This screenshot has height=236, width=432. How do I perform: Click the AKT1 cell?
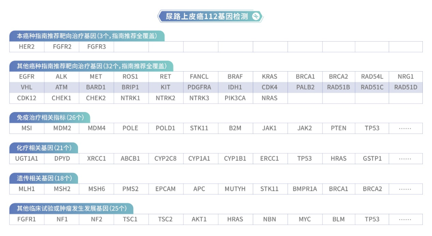click(x=201, y=219)
